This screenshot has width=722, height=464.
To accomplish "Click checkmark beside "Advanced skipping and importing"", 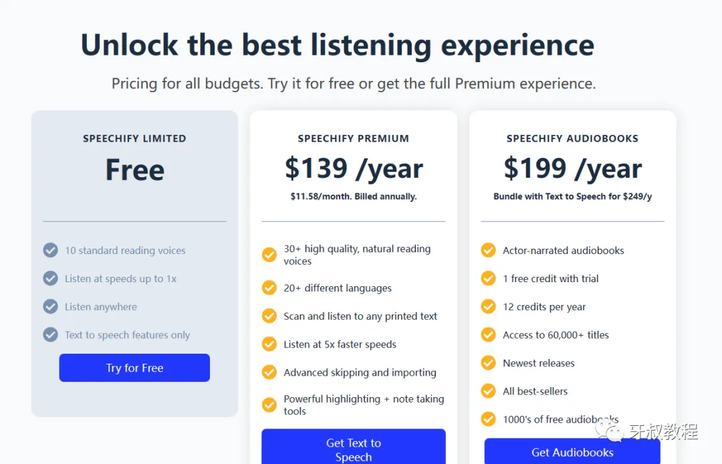I will [269, 372].
